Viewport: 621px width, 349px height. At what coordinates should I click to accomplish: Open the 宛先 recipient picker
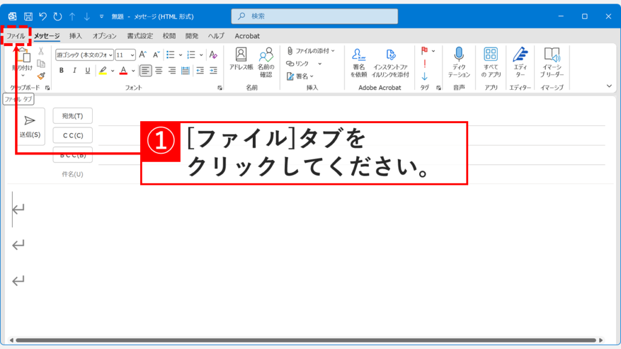pos(72,116)
